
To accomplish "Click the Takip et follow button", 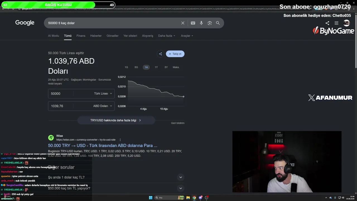I will [x=175, y=54].
